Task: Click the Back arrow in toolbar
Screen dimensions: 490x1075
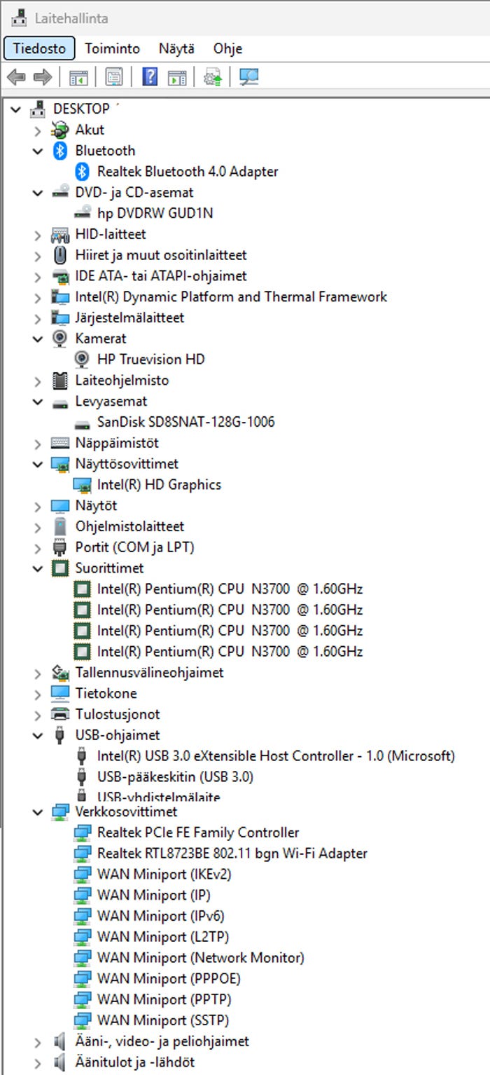Action: click(x=16, y=77)
